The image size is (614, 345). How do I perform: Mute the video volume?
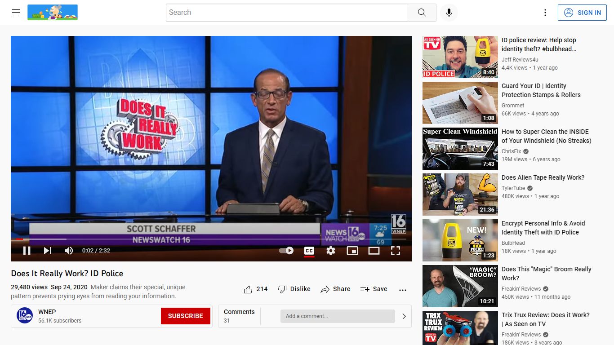click(68, 251)
